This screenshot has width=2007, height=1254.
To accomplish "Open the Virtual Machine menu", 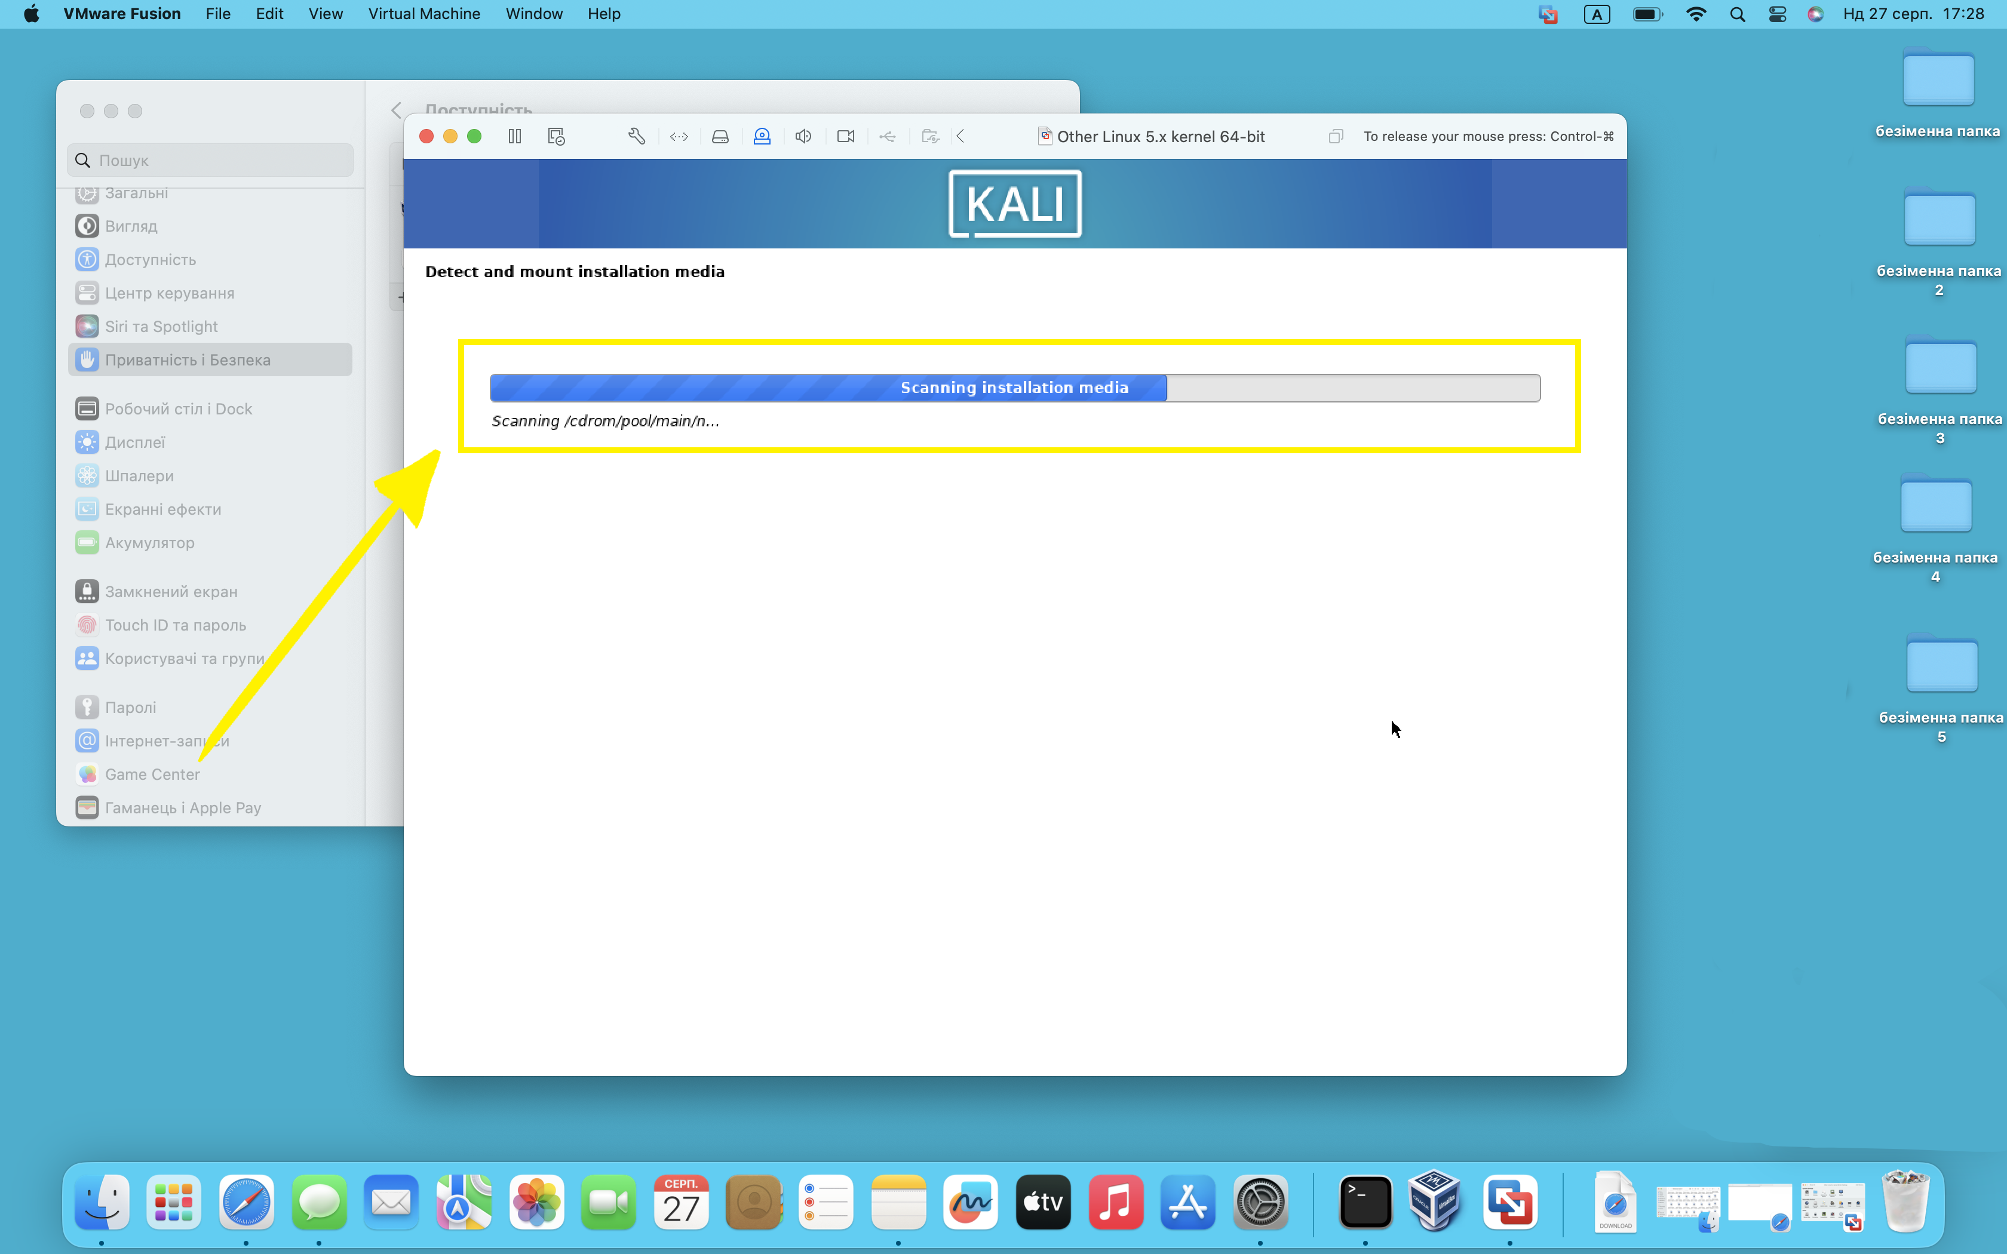I will tap(424, 14).
